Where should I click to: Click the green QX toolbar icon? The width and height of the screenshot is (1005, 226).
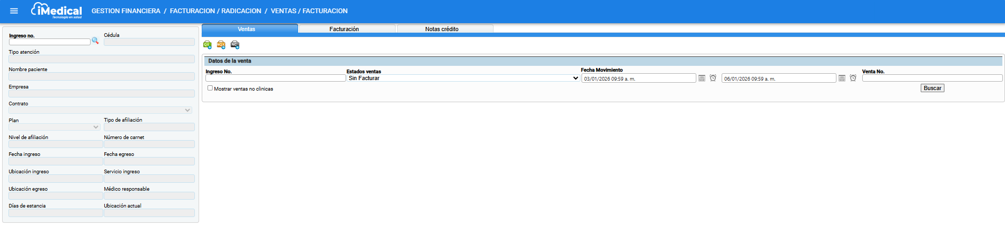coord(208,45)
